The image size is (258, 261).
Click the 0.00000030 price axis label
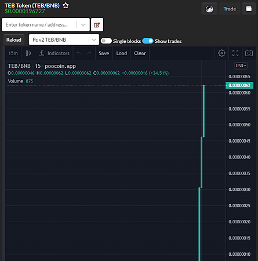239,190
